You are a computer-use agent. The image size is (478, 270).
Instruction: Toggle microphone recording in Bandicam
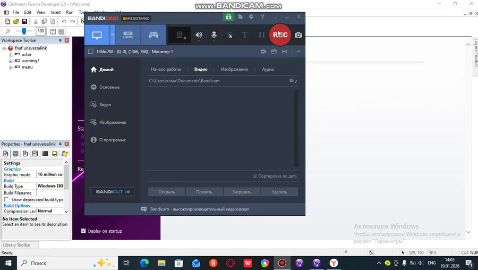214,35
